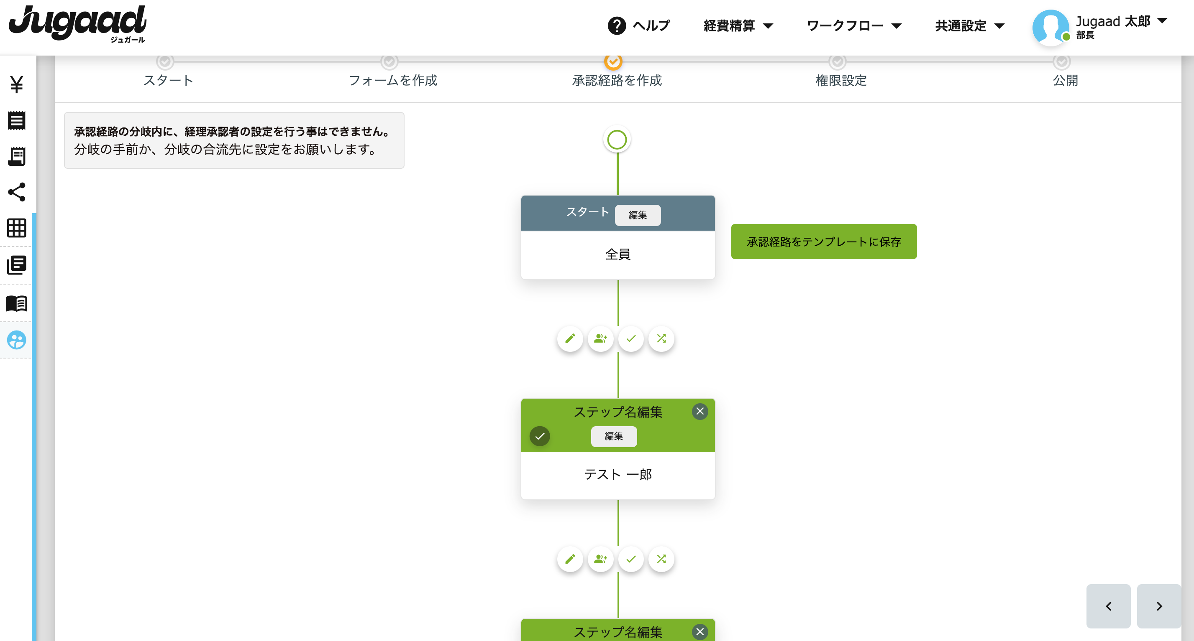Toggle dark check badge on テスト 一郎 step

click(x=540, y=436)
